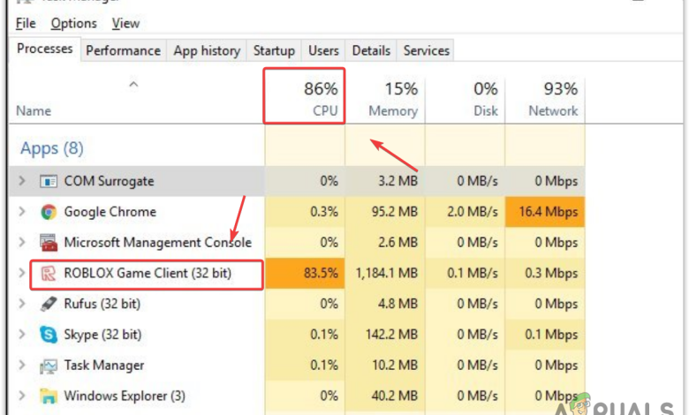Viewport: 689px width, 415px height.
Task: Click the ROBLOX Game Client icon
Action: 49,274
